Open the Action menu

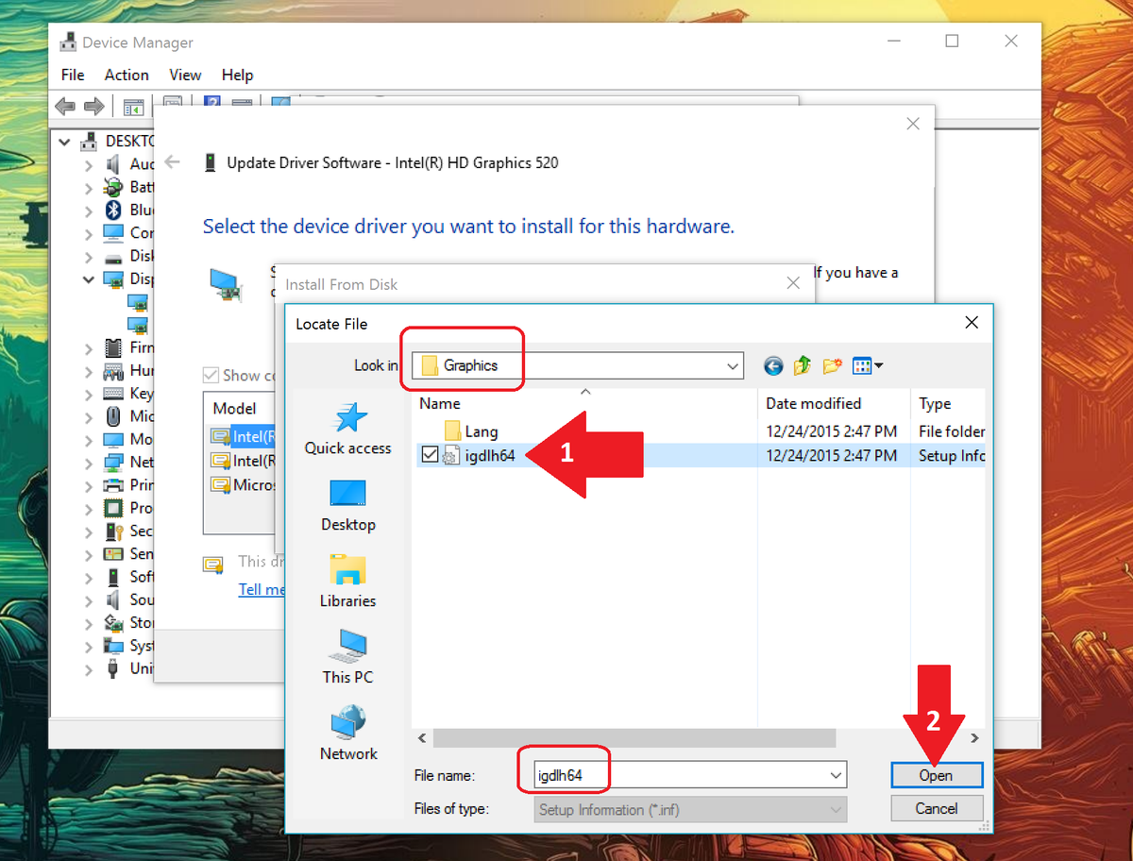click(127, 75)
